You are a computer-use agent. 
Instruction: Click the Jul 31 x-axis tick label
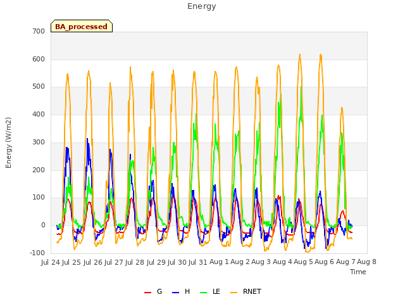point(198,262)
